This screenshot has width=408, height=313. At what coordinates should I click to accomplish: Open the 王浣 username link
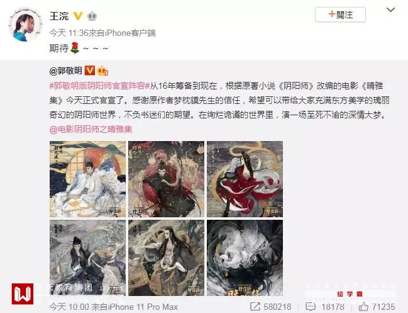[x=59, y=16]
